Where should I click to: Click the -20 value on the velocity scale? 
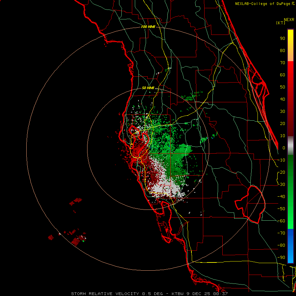[x=281, y=172]
